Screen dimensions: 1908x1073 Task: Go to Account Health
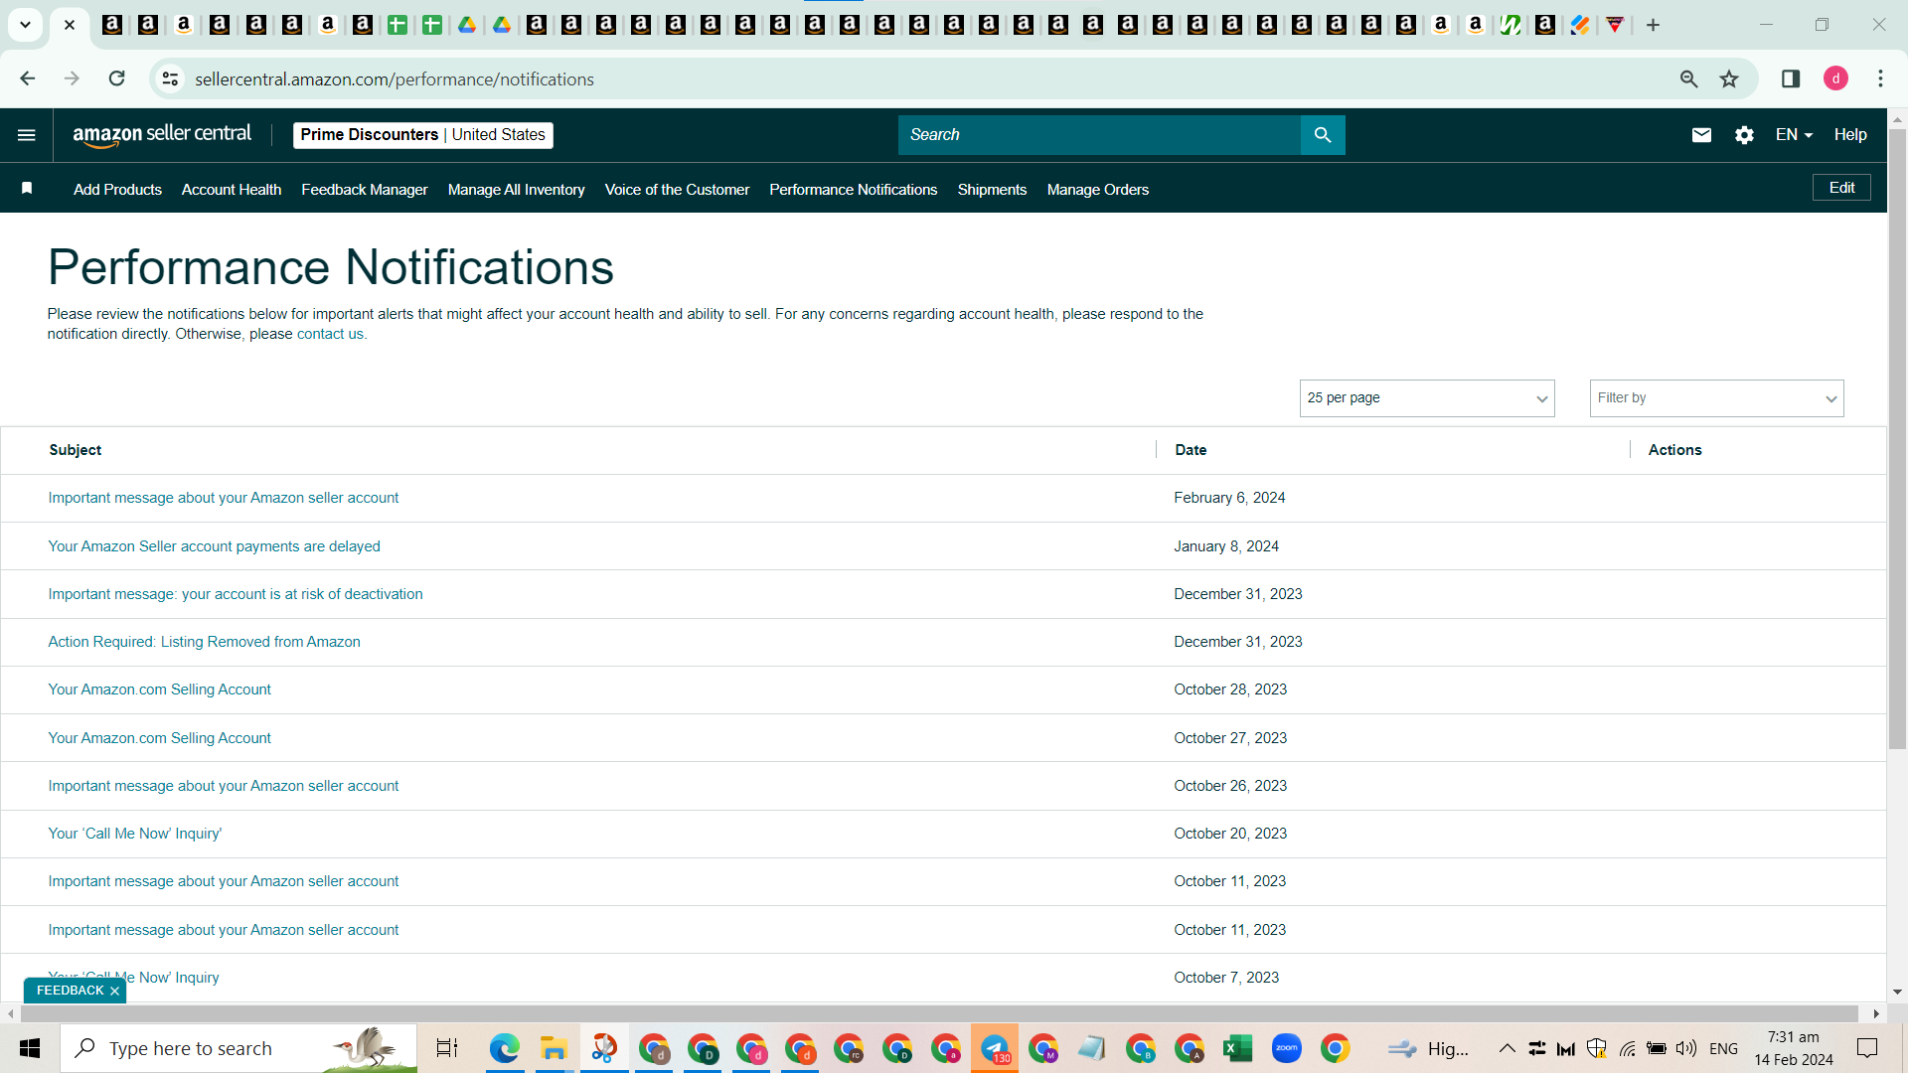point(232,190)
